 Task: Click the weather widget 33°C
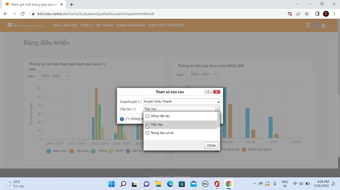click(15, 184)
